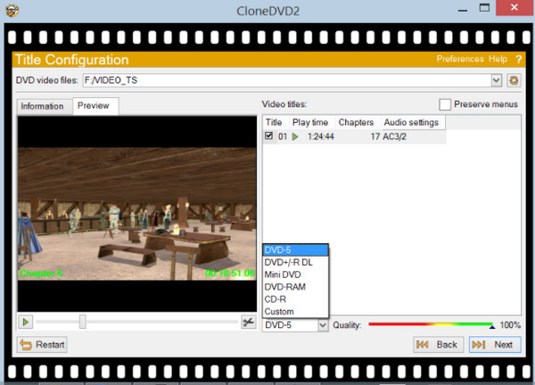Click the scissors cut icon
The height and width of the screenshot is (385, 535).
coord(249,322)
